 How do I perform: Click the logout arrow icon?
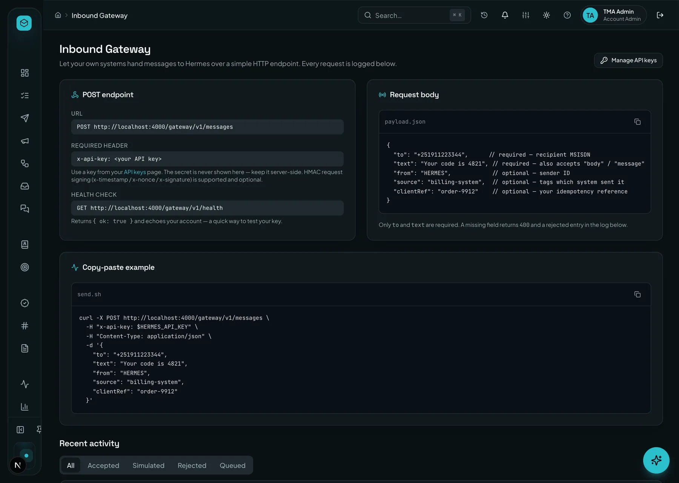pos(660,15)
